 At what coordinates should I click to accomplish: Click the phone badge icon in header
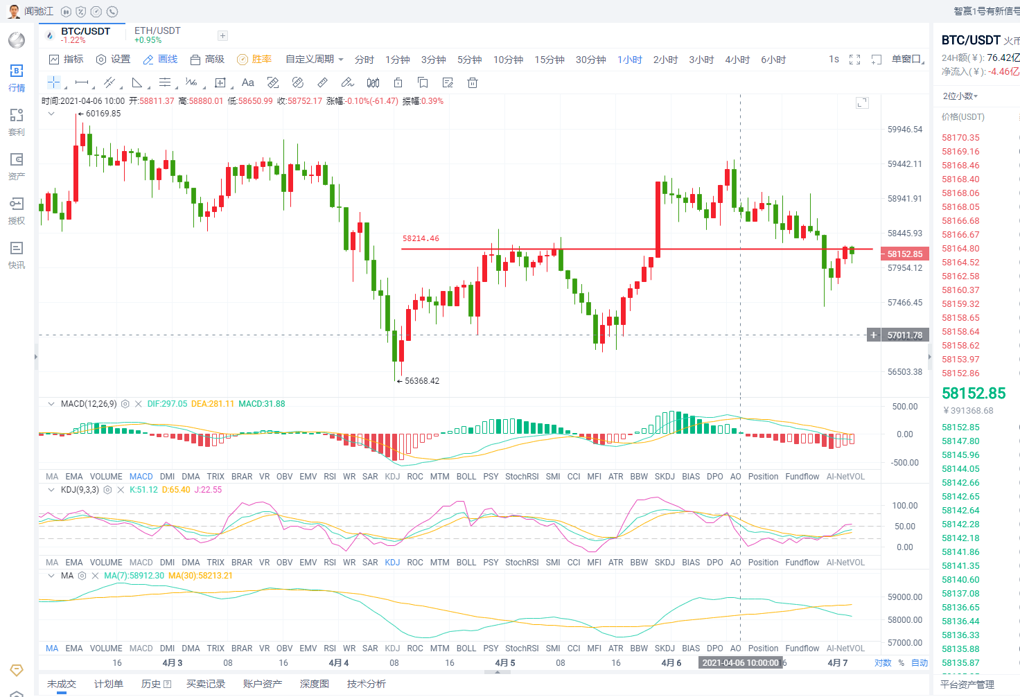coord(112,12)
